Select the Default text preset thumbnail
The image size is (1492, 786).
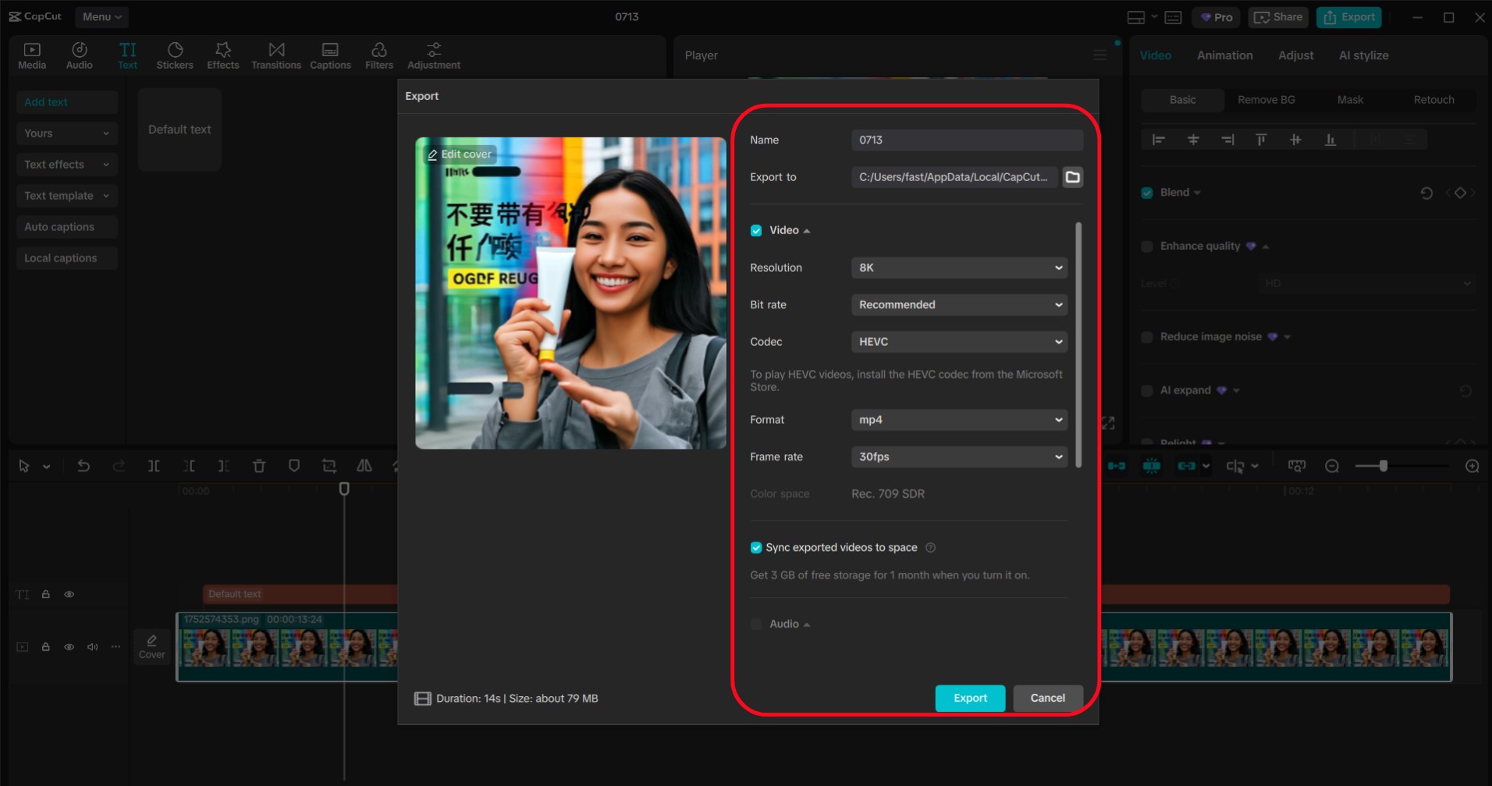point(179,130)
